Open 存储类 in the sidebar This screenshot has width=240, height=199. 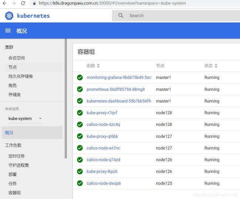(x=14, y=95)
